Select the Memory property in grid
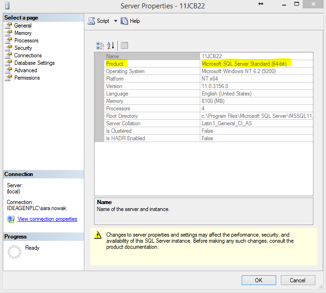 [x=115, y=101]
